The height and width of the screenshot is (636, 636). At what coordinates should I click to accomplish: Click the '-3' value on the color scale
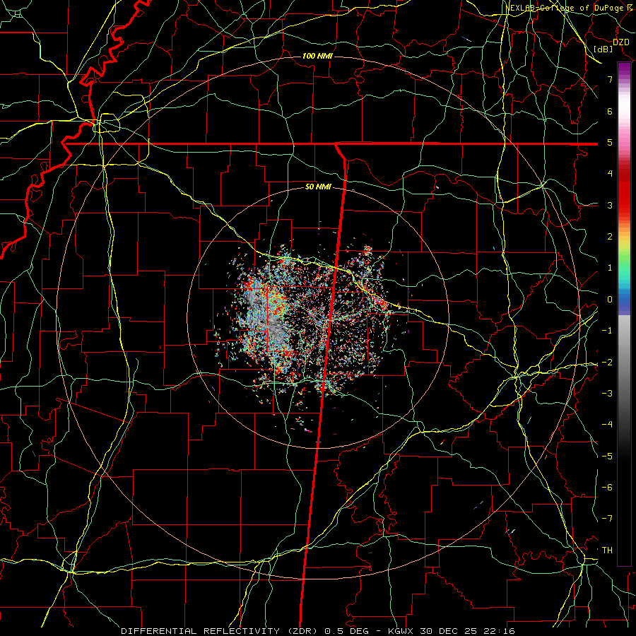pyautogui.click(x=607, y=394)
